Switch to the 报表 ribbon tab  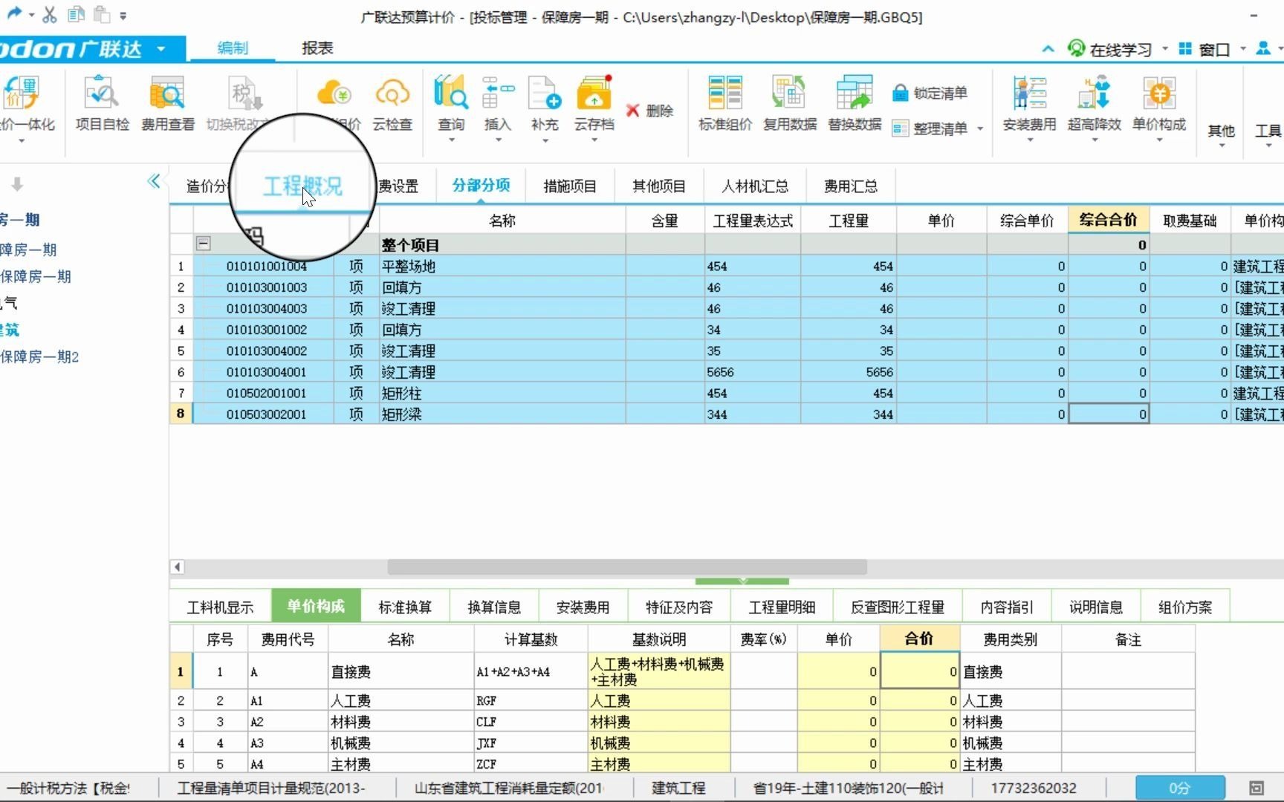pyautogui.click(x=317, y=48)
